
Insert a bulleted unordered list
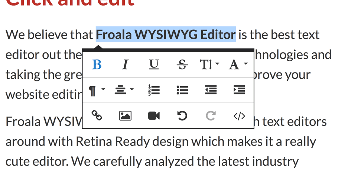click(x=182, y=90)
